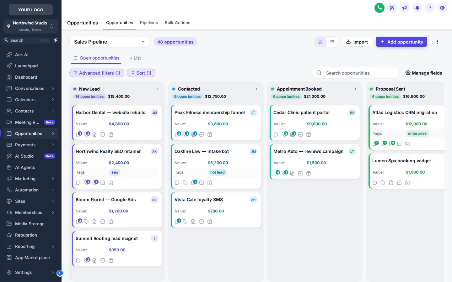
Task: Open AI Studio beta
Action: (31, 156)
